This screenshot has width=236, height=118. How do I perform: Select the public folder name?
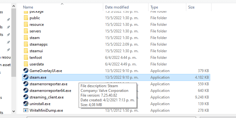(x=35, y=18)
